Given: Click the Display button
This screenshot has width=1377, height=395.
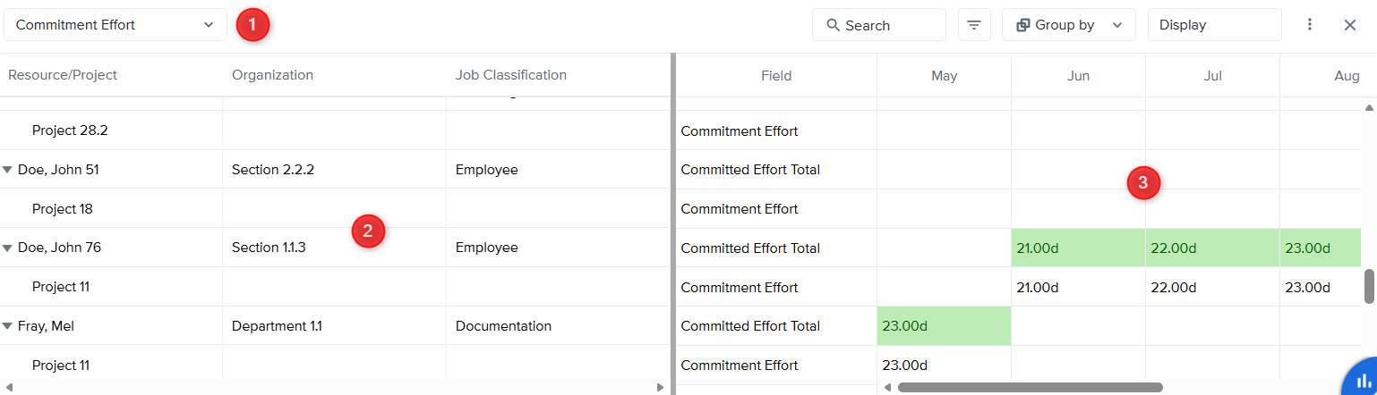Looking at the screenshot, I should point(1213,25).
